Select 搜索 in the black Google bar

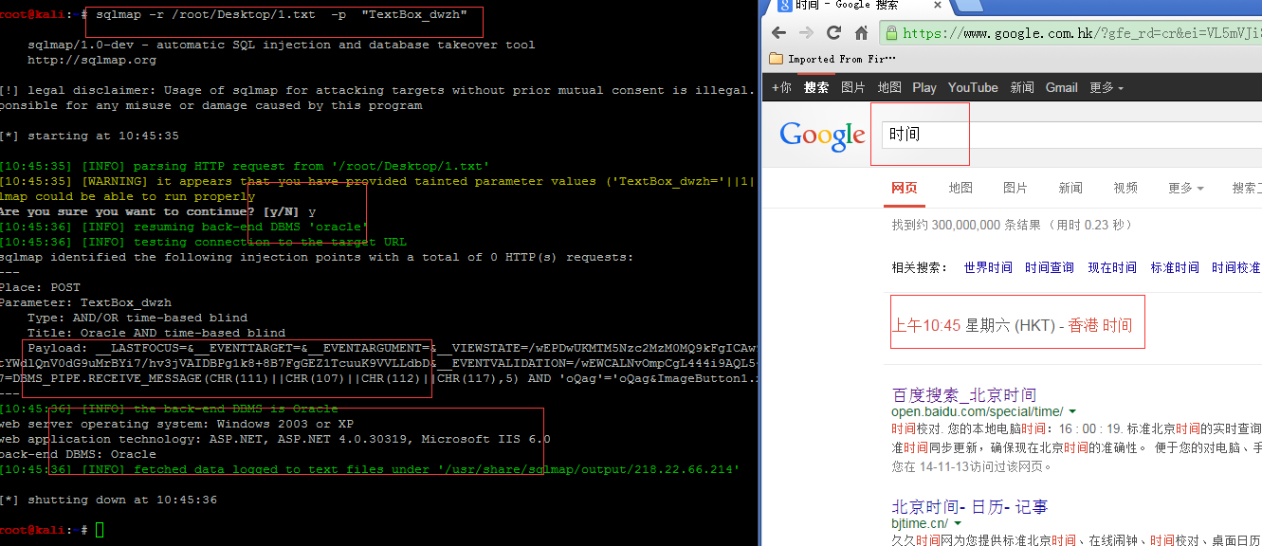[816, 87]
